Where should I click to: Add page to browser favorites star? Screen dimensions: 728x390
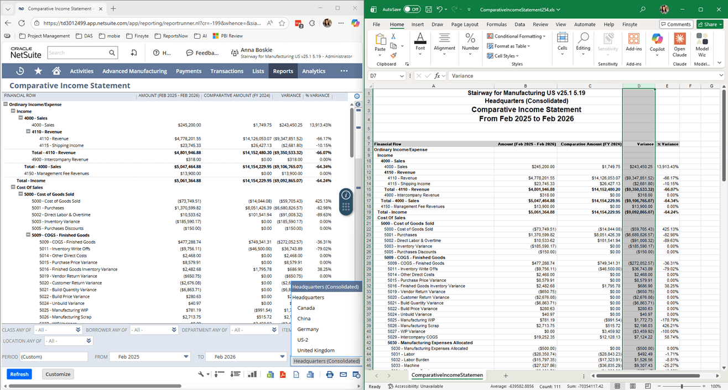[x=282, y=23]
